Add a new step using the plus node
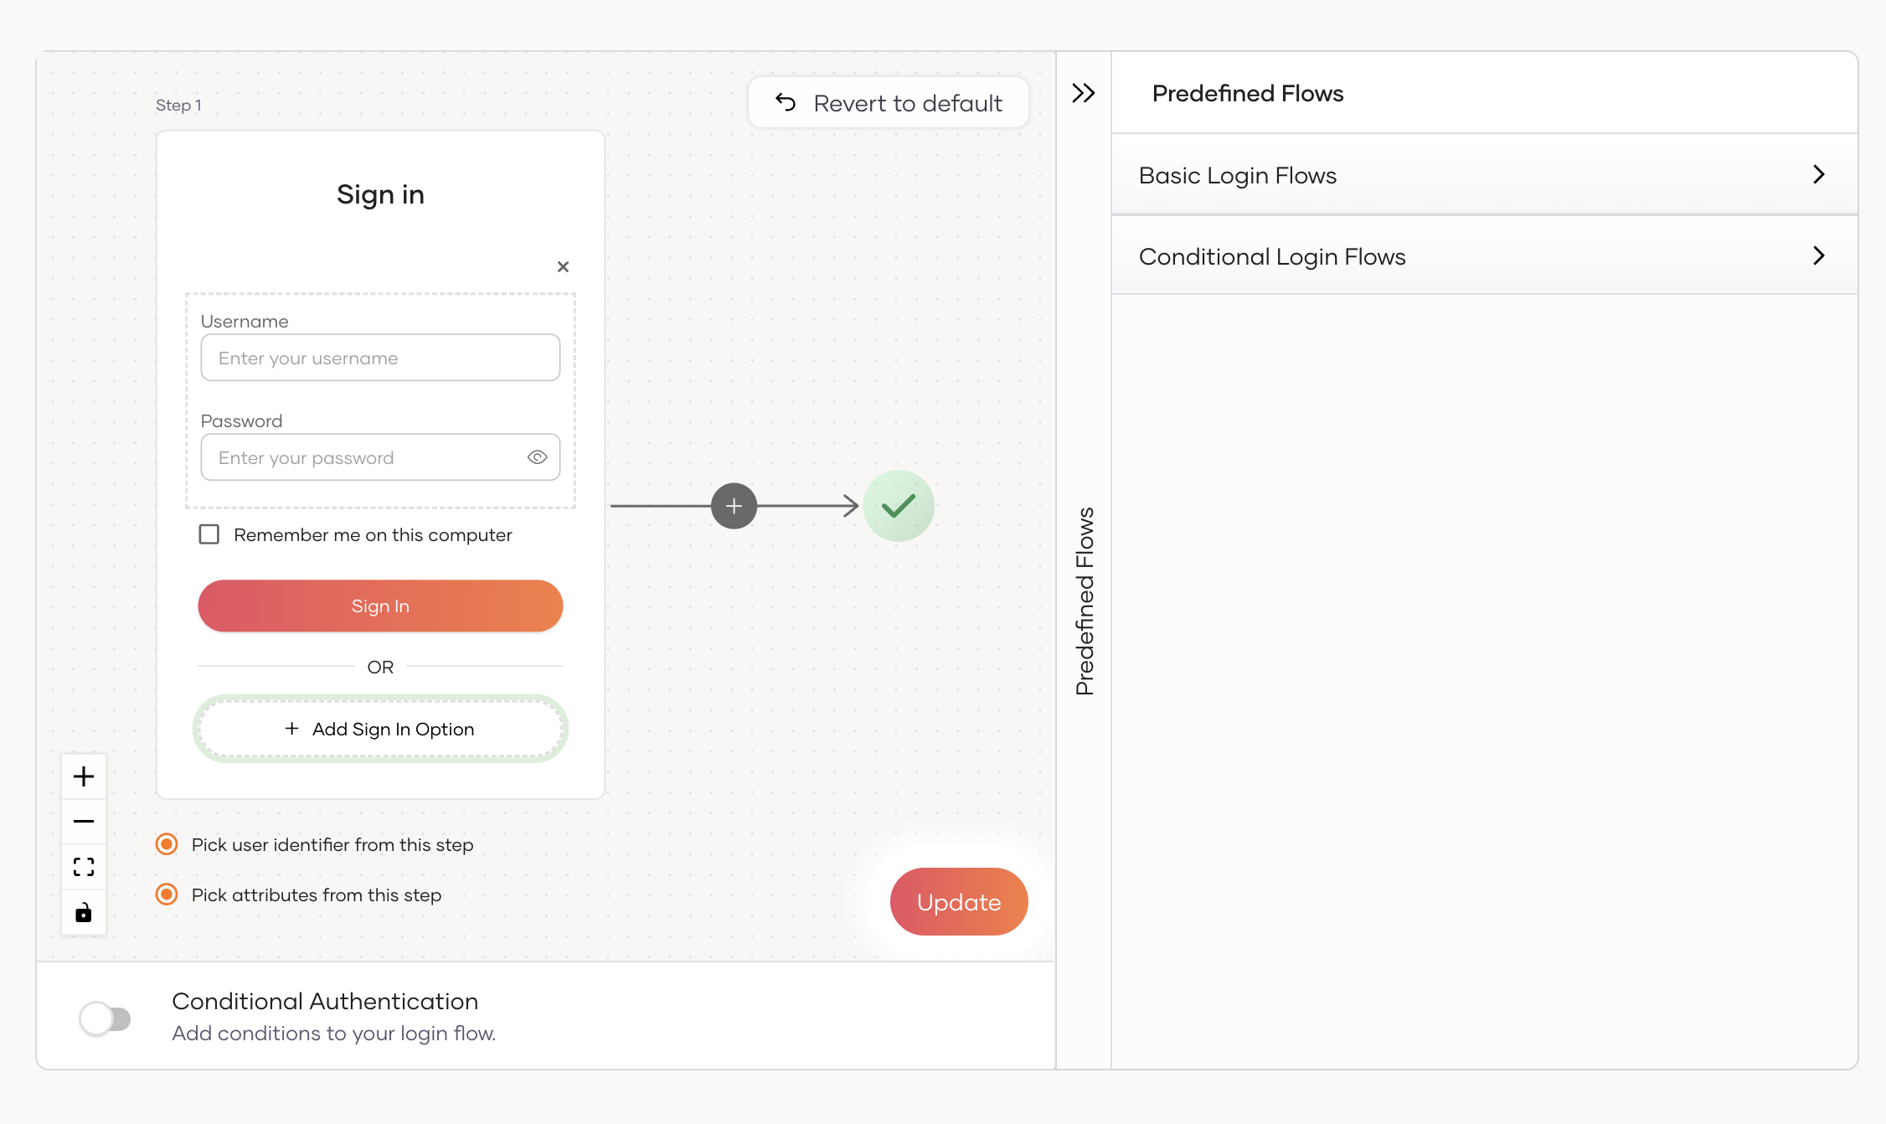 pos(734,506)
